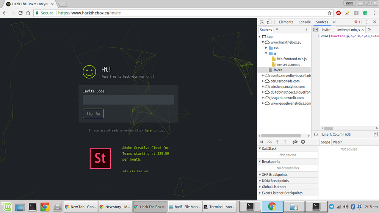Screen dimensions: 379x213
Task: Pause script execution
Action: tap(262, 142)
